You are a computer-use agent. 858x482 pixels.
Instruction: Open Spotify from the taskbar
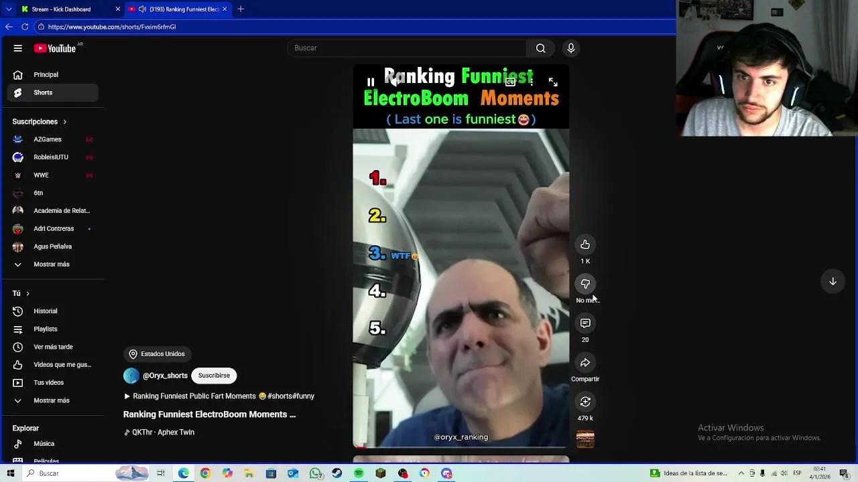359,473
